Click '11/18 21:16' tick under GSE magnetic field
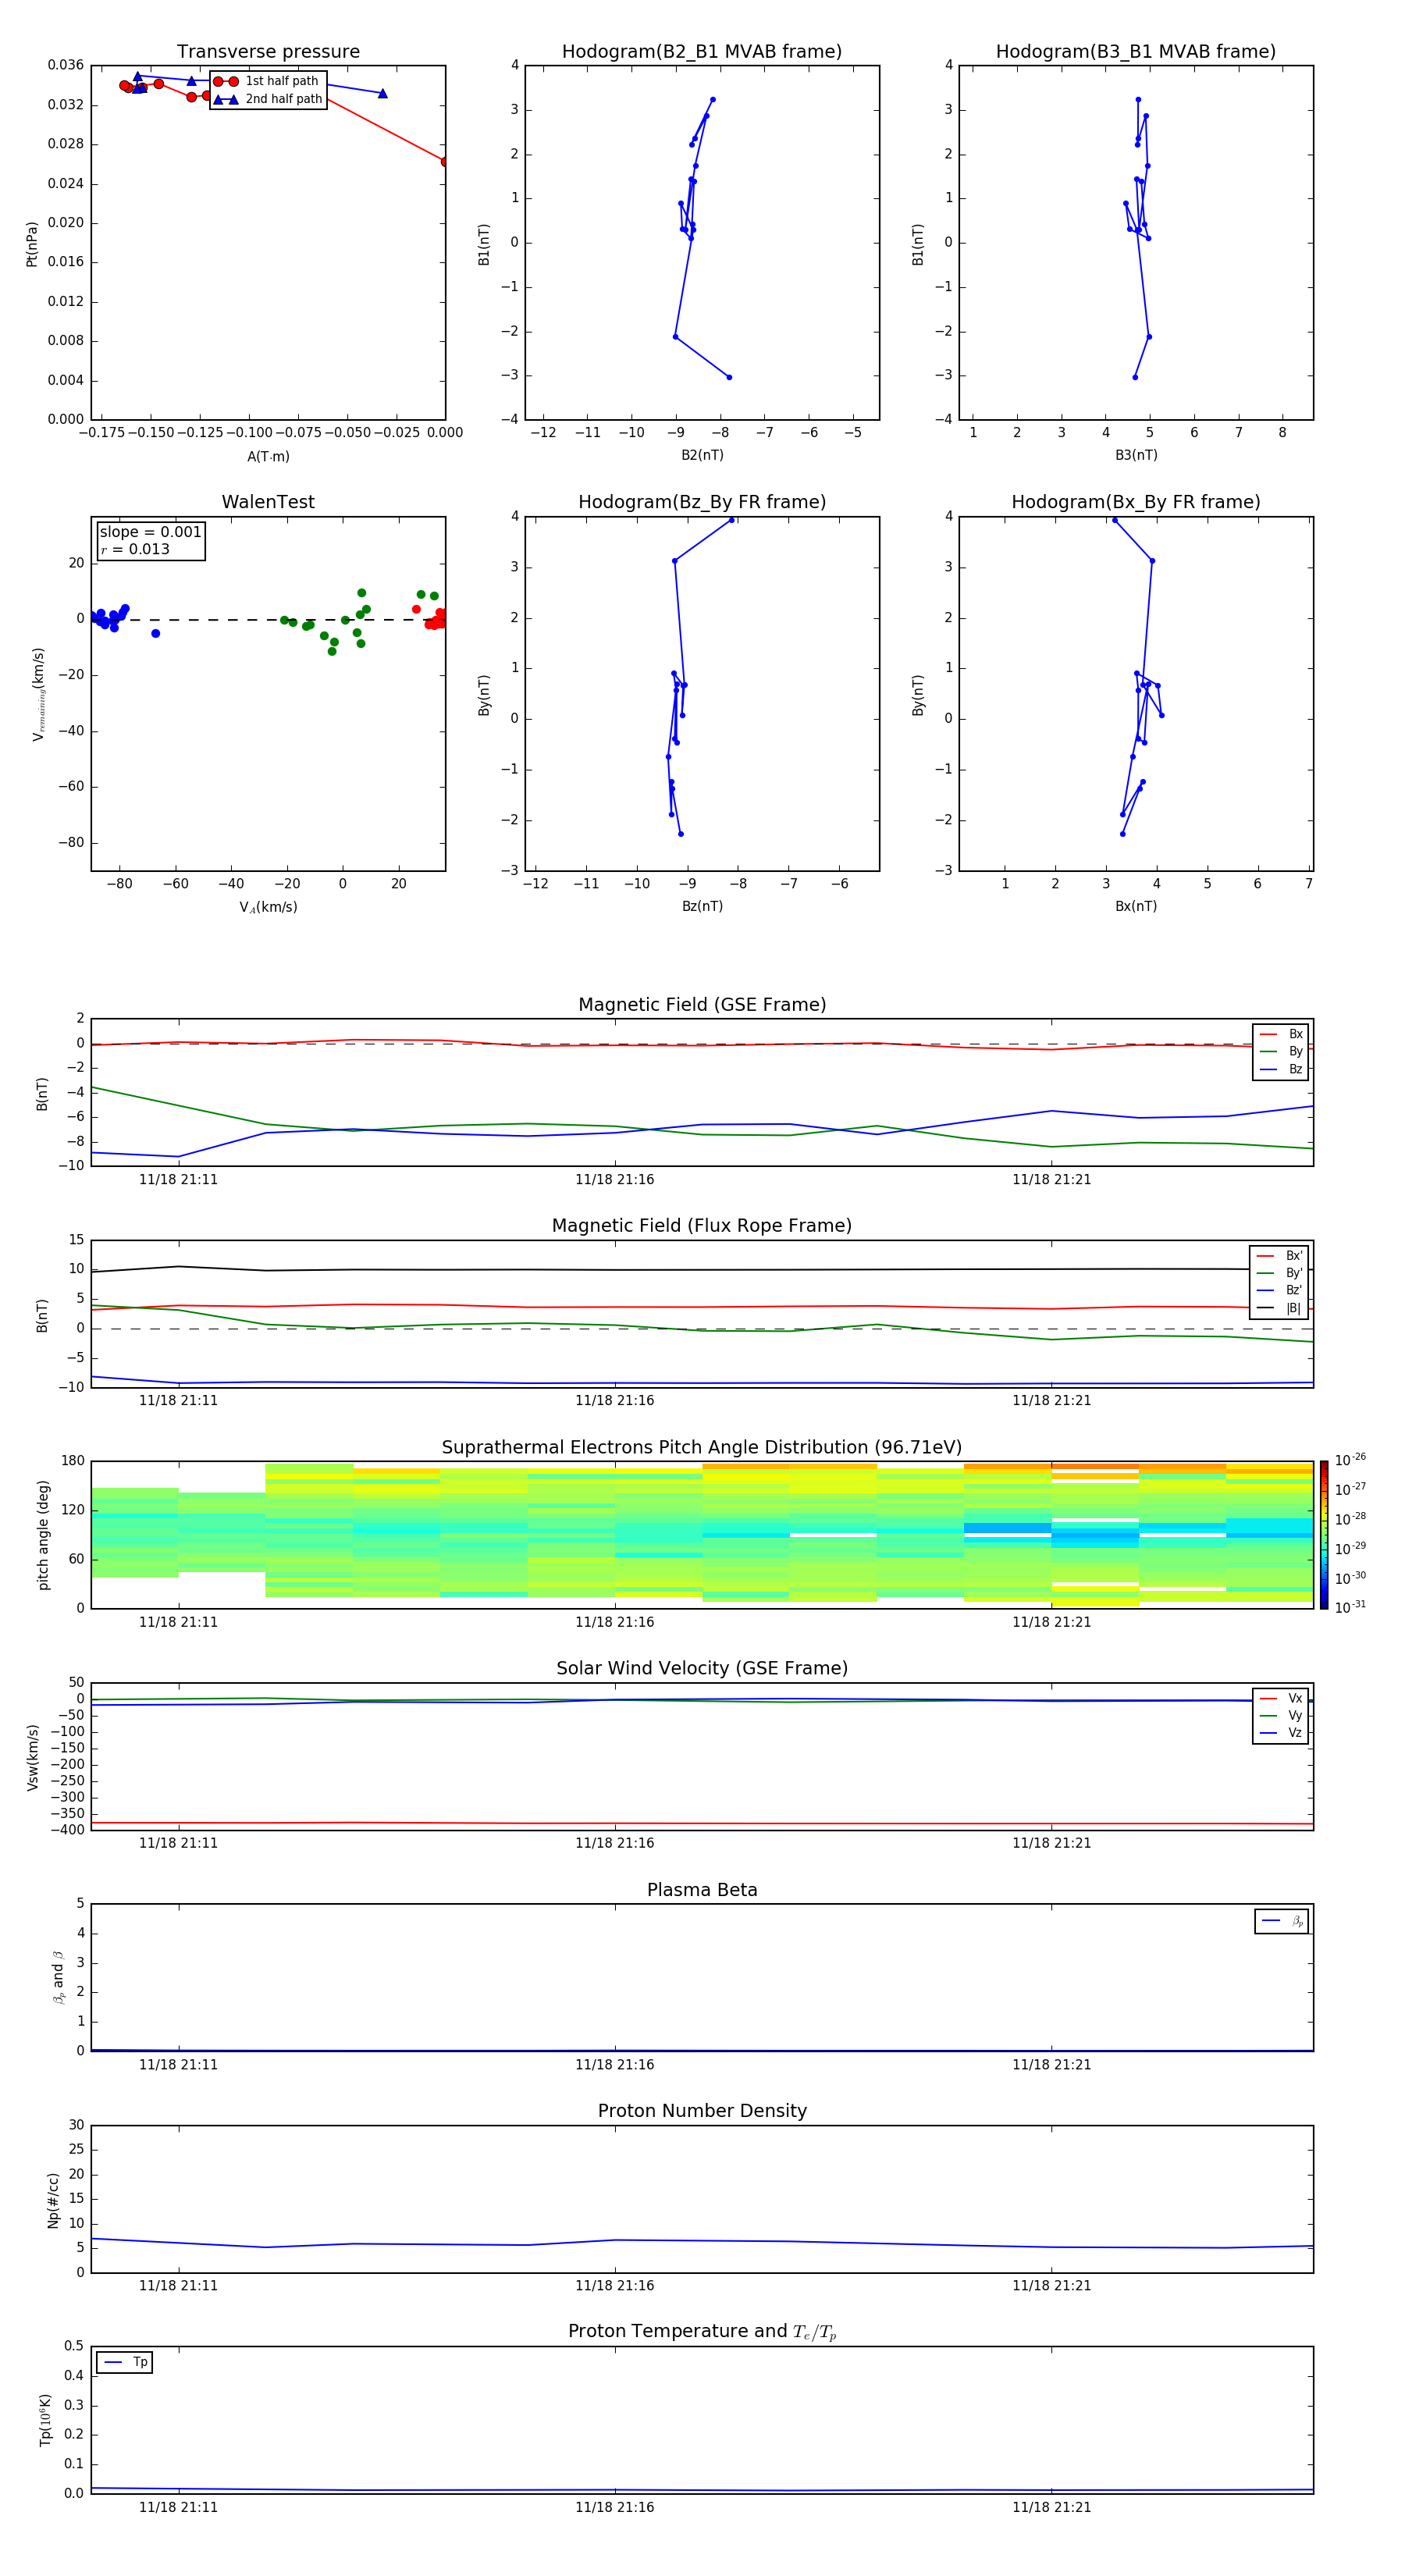 pos(615,1180)
